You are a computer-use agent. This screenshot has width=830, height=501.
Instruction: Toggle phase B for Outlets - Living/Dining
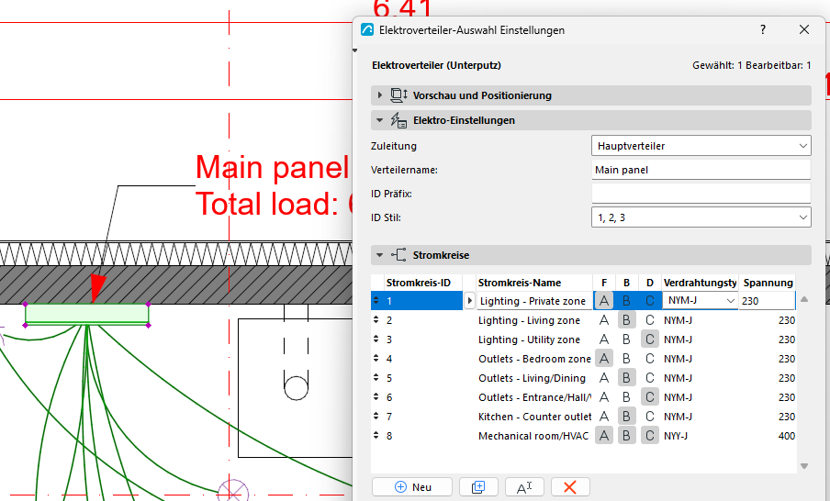pos(627,378)
